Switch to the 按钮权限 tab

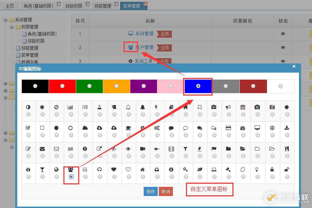pos(74,6)
